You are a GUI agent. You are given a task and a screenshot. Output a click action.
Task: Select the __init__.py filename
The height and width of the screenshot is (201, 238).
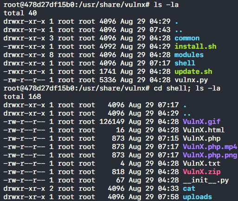pos(206,181)
